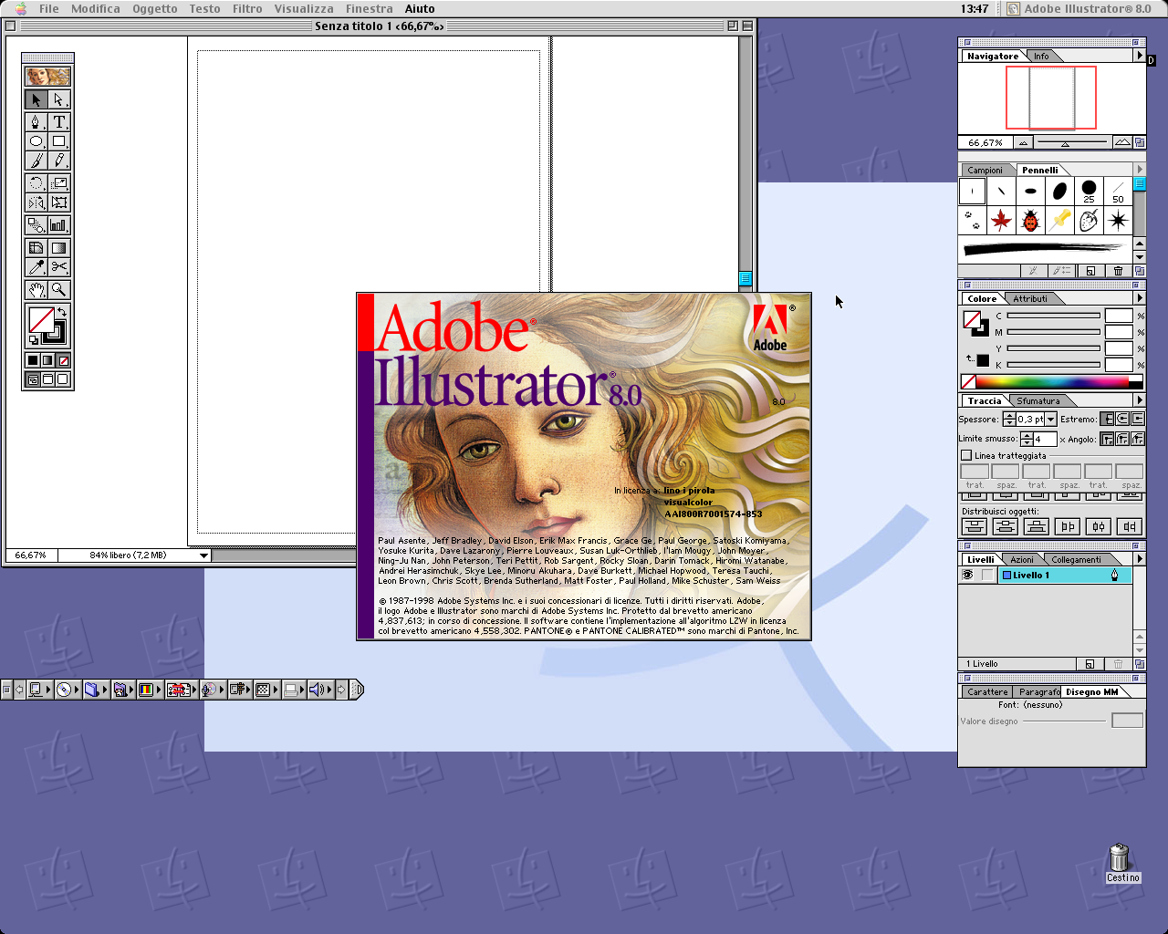Set toolbox paint mode to Gradient

(47, 360)
